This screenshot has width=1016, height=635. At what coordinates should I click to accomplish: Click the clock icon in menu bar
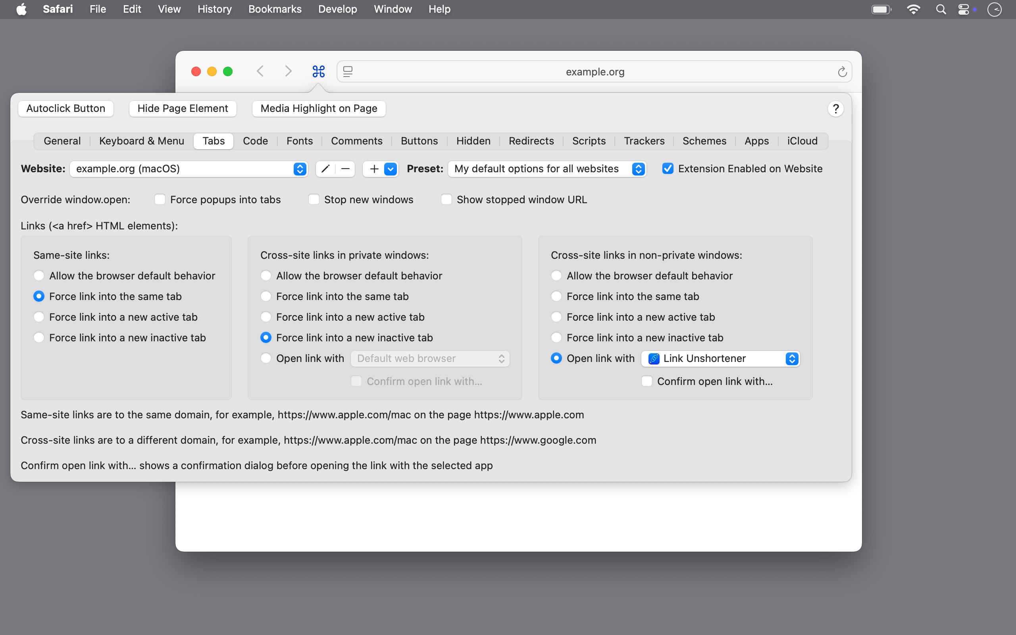995,9
